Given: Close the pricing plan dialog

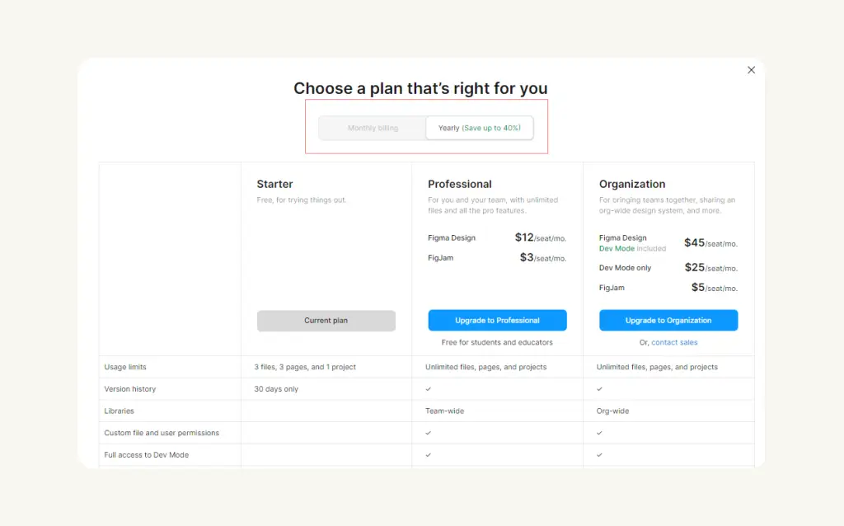Looking at the screenshot, I should tap(751, 70).
